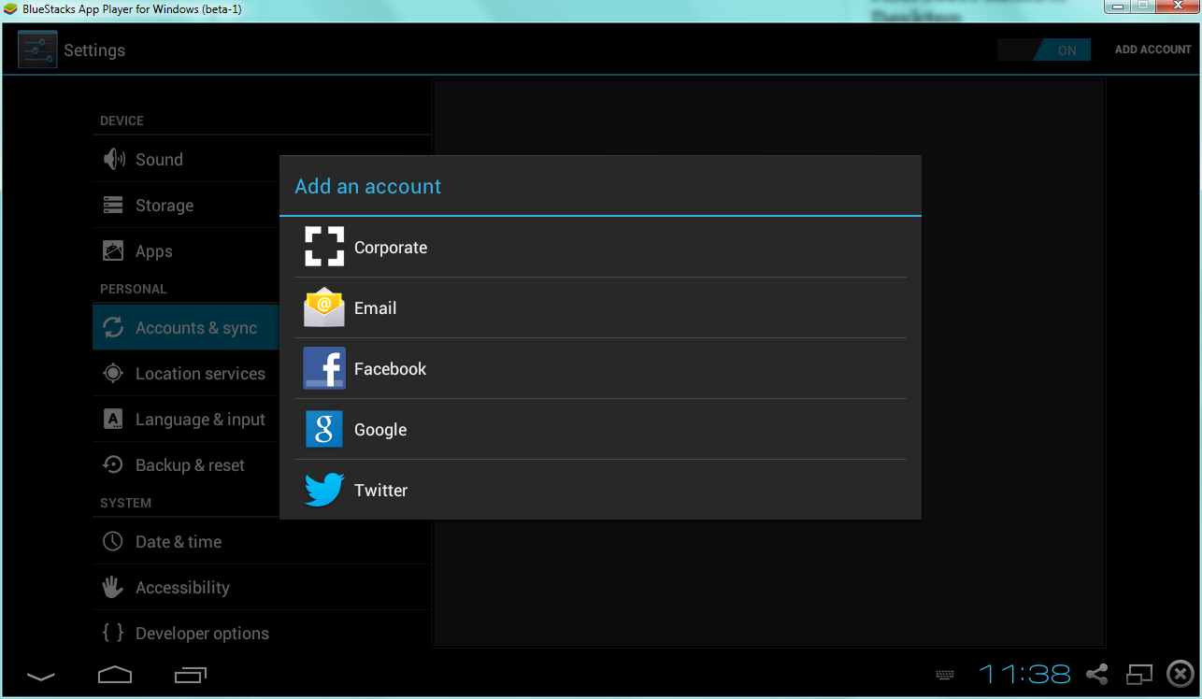Viewport: 1202px width, 699px height.
Task: Open Sound settings
Action: (261, 159)
